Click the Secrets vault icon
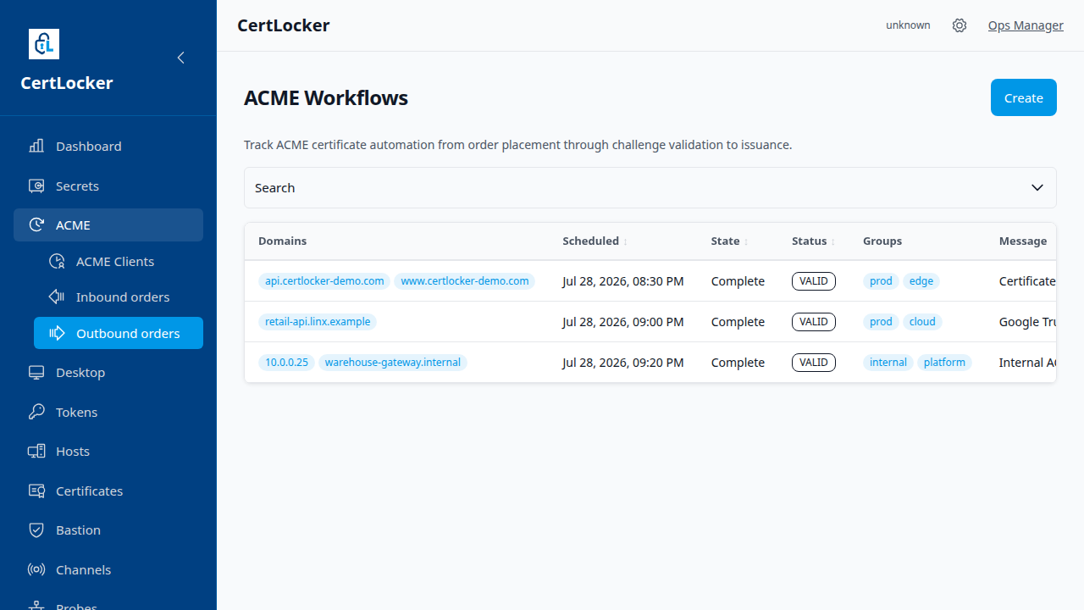The width and height of the screenshot is (1084, 610). [x=36, y=186]
